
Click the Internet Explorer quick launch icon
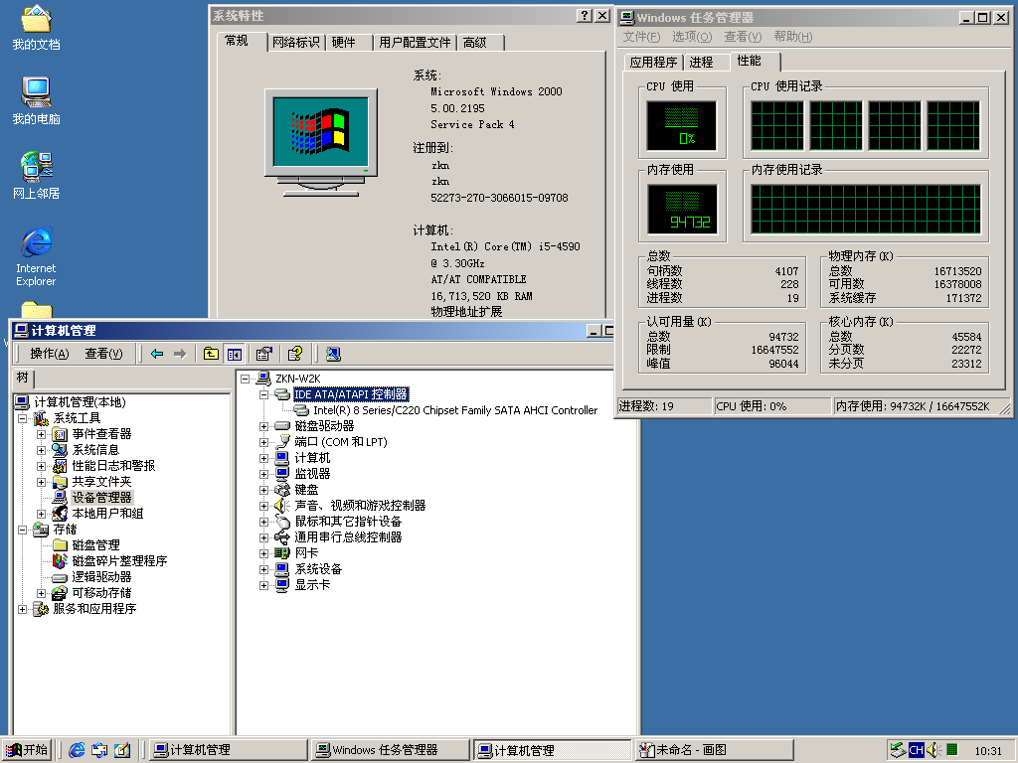click(77, 750)
